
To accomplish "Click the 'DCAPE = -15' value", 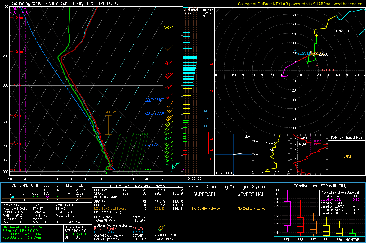I will (13, 219).
